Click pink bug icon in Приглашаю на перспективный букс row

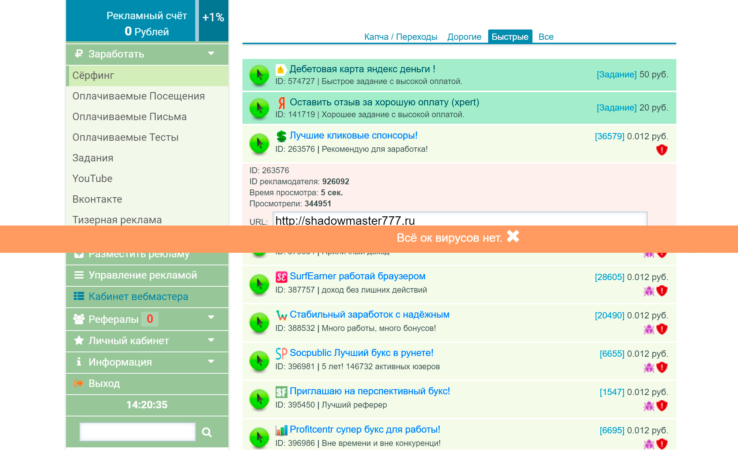pyautogui.click(x=649, y=406)
